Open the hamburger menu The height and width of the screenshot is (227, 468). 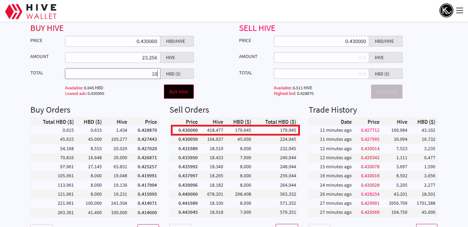click(x=459, y=11)
